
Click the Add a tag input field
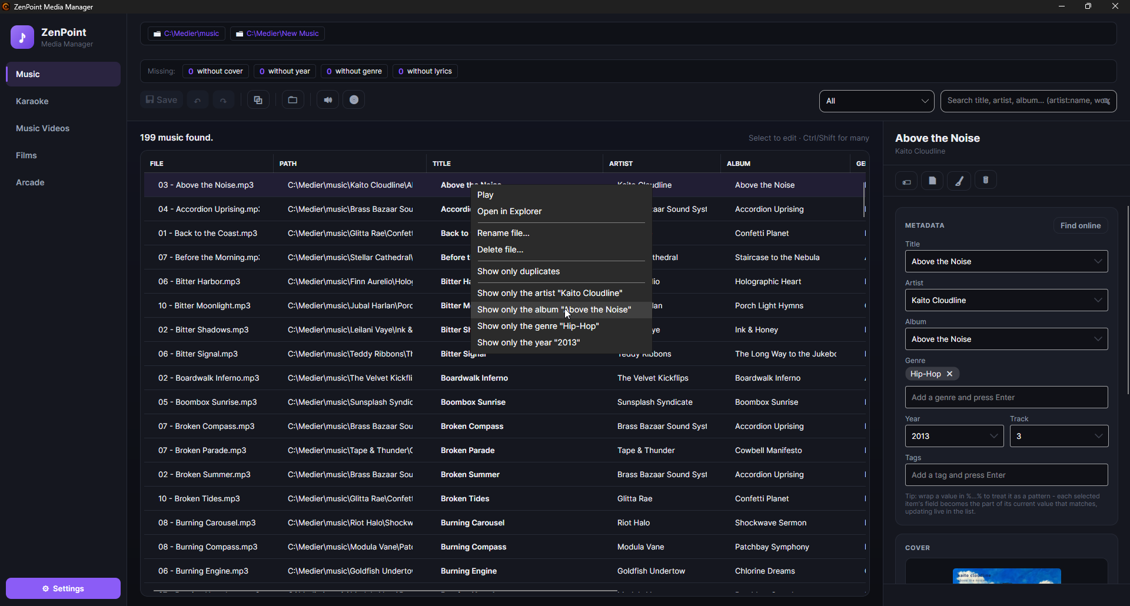coord(1006,475)
